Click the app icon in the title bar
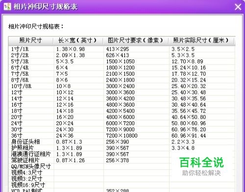 pyautogui.click(x=7, y=7)
